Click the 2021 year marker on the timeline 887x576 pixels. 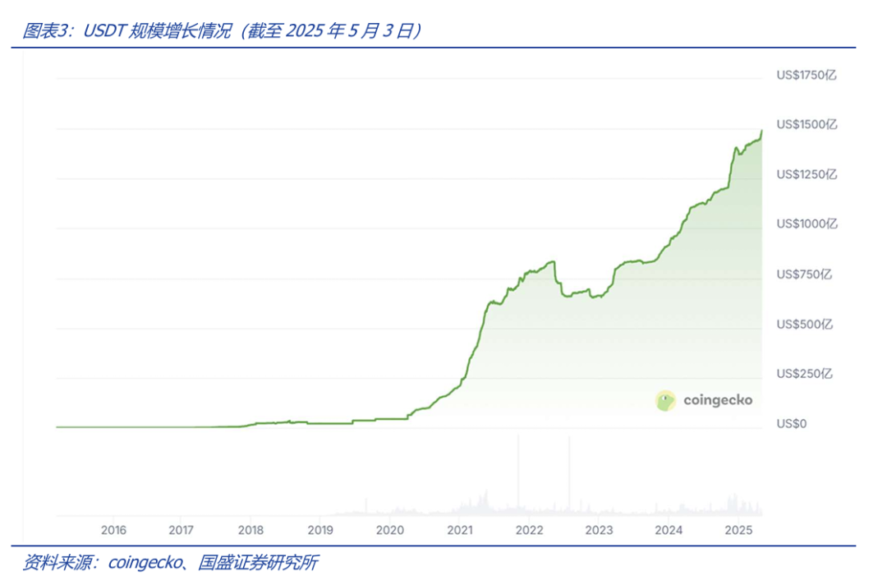click(x=460, y=530)
